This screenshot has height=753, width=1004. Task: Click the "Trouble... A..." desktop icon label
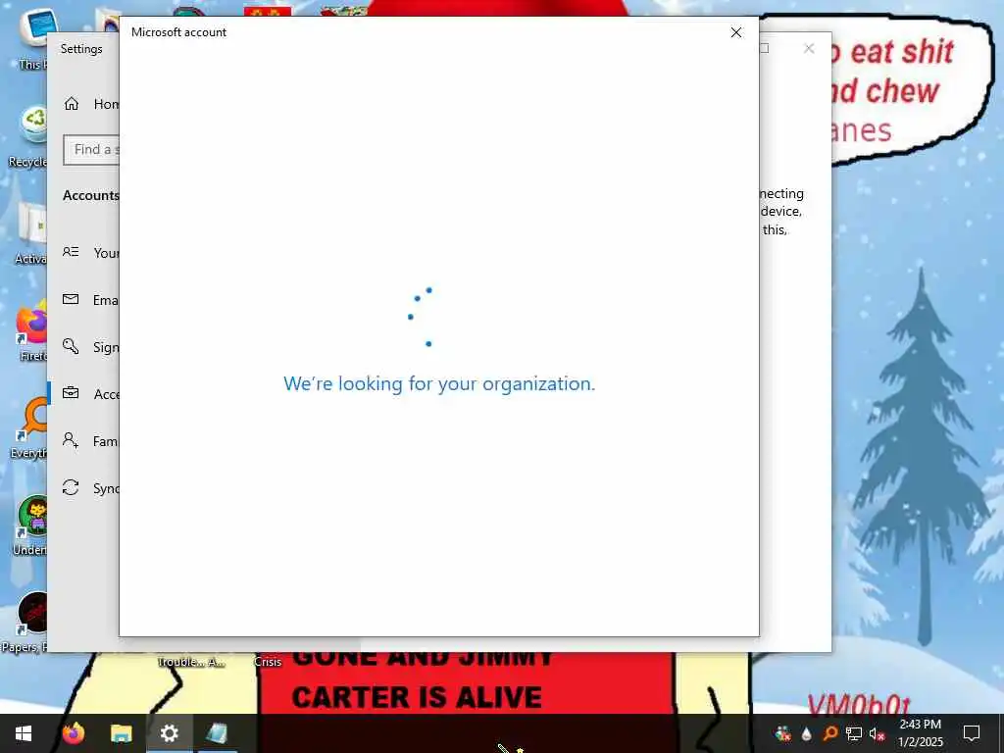point(191,662)
